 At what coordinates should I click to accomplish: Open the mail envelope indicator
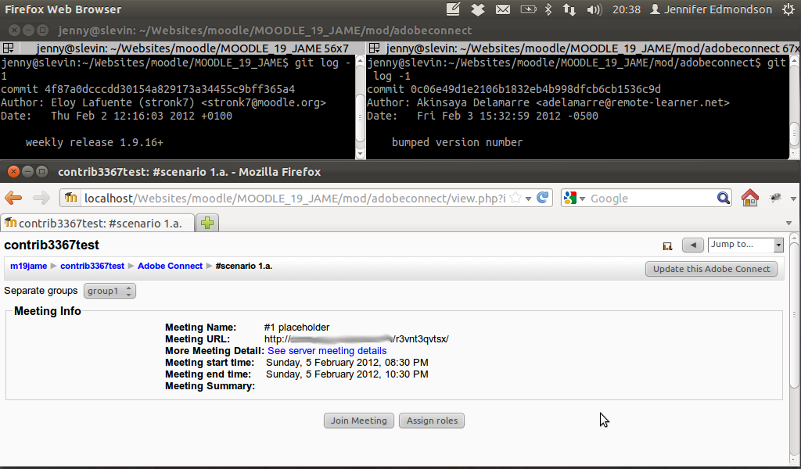pos(503,9)
